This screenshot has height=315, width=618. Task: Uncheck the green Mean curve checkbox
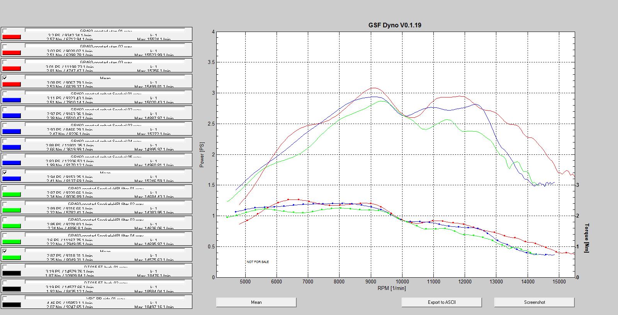pos(5,251)
